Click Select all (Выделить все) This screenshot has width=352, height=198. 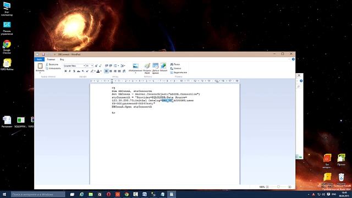178,73
